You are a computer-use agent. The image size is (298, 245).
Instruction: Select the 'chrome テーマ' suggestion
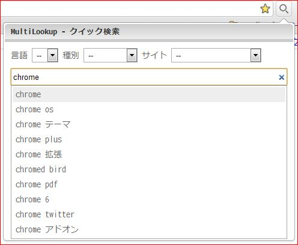(149, 124)
